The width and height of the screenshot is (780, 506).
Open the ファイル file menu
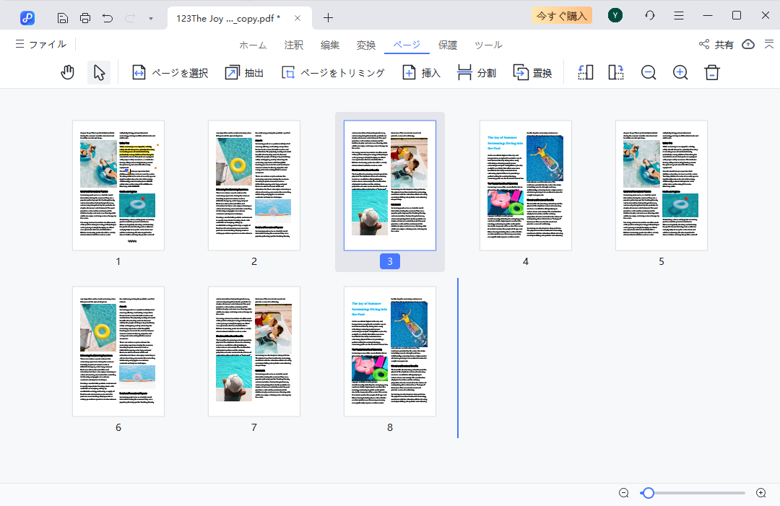[x=40, y=44]
